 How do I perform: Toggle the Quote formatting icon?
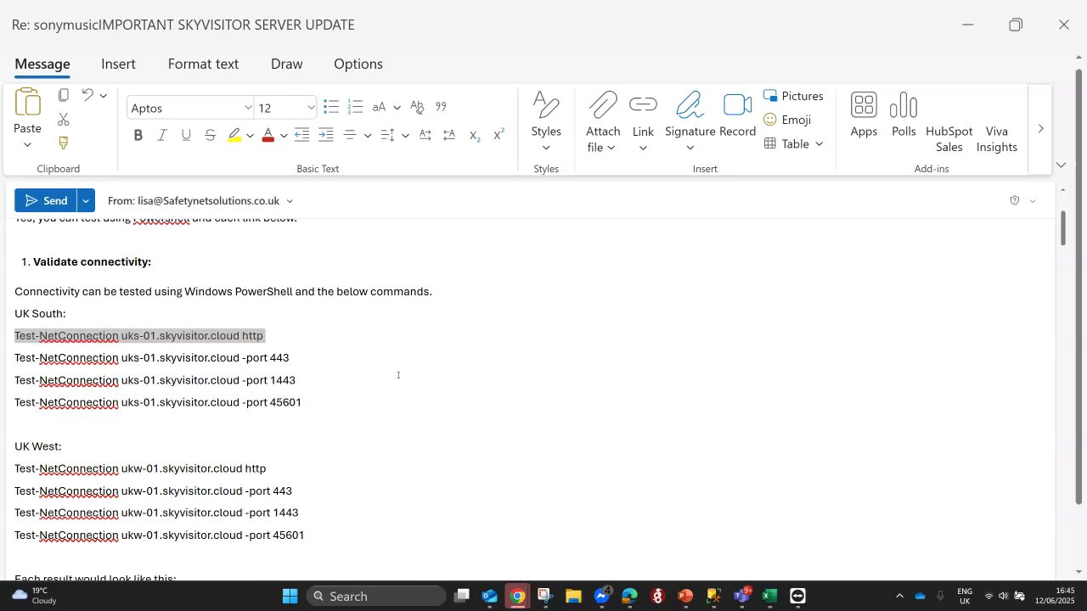click(441, 107)
